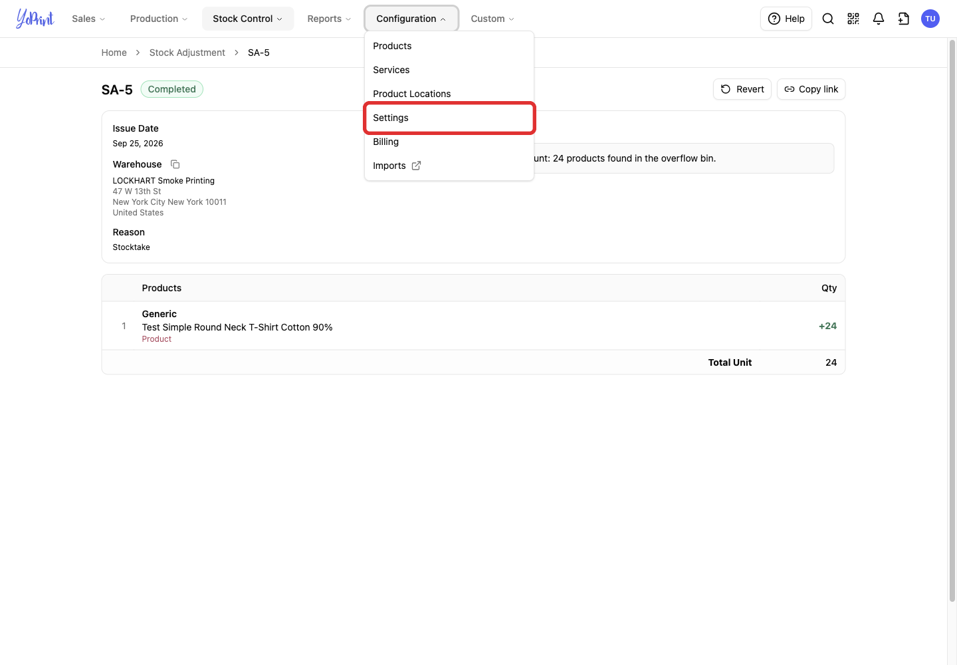Click the Help button
The width and height of the screenshot is (957, 665).
click(x=786, y=19)
